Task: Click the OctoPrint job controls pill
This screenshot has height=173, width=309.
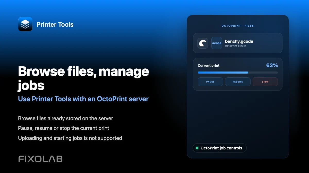Action: tap(220, 148)
